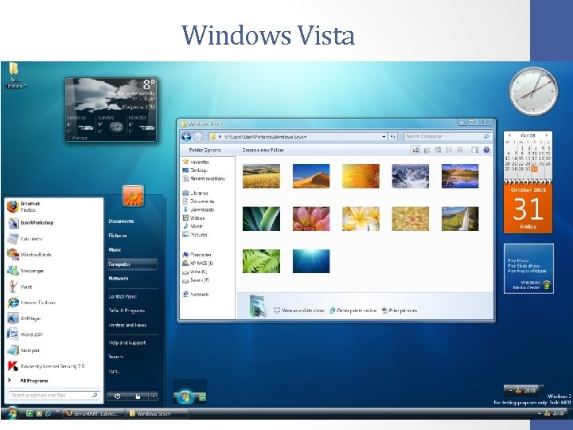Select Videos in the navigation pane

[x=193, y=218]
